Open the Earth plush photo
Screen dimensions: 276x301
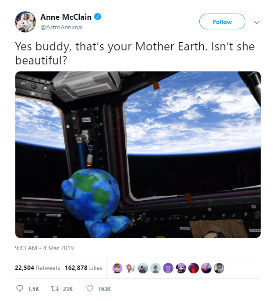point(138,154)
